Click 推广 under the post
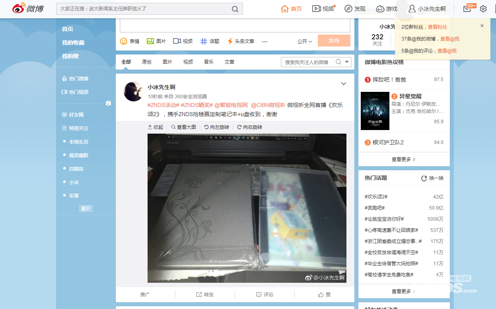Image resolution: width=496 pixels, height=309 pixels. click(x=145, y=295)
